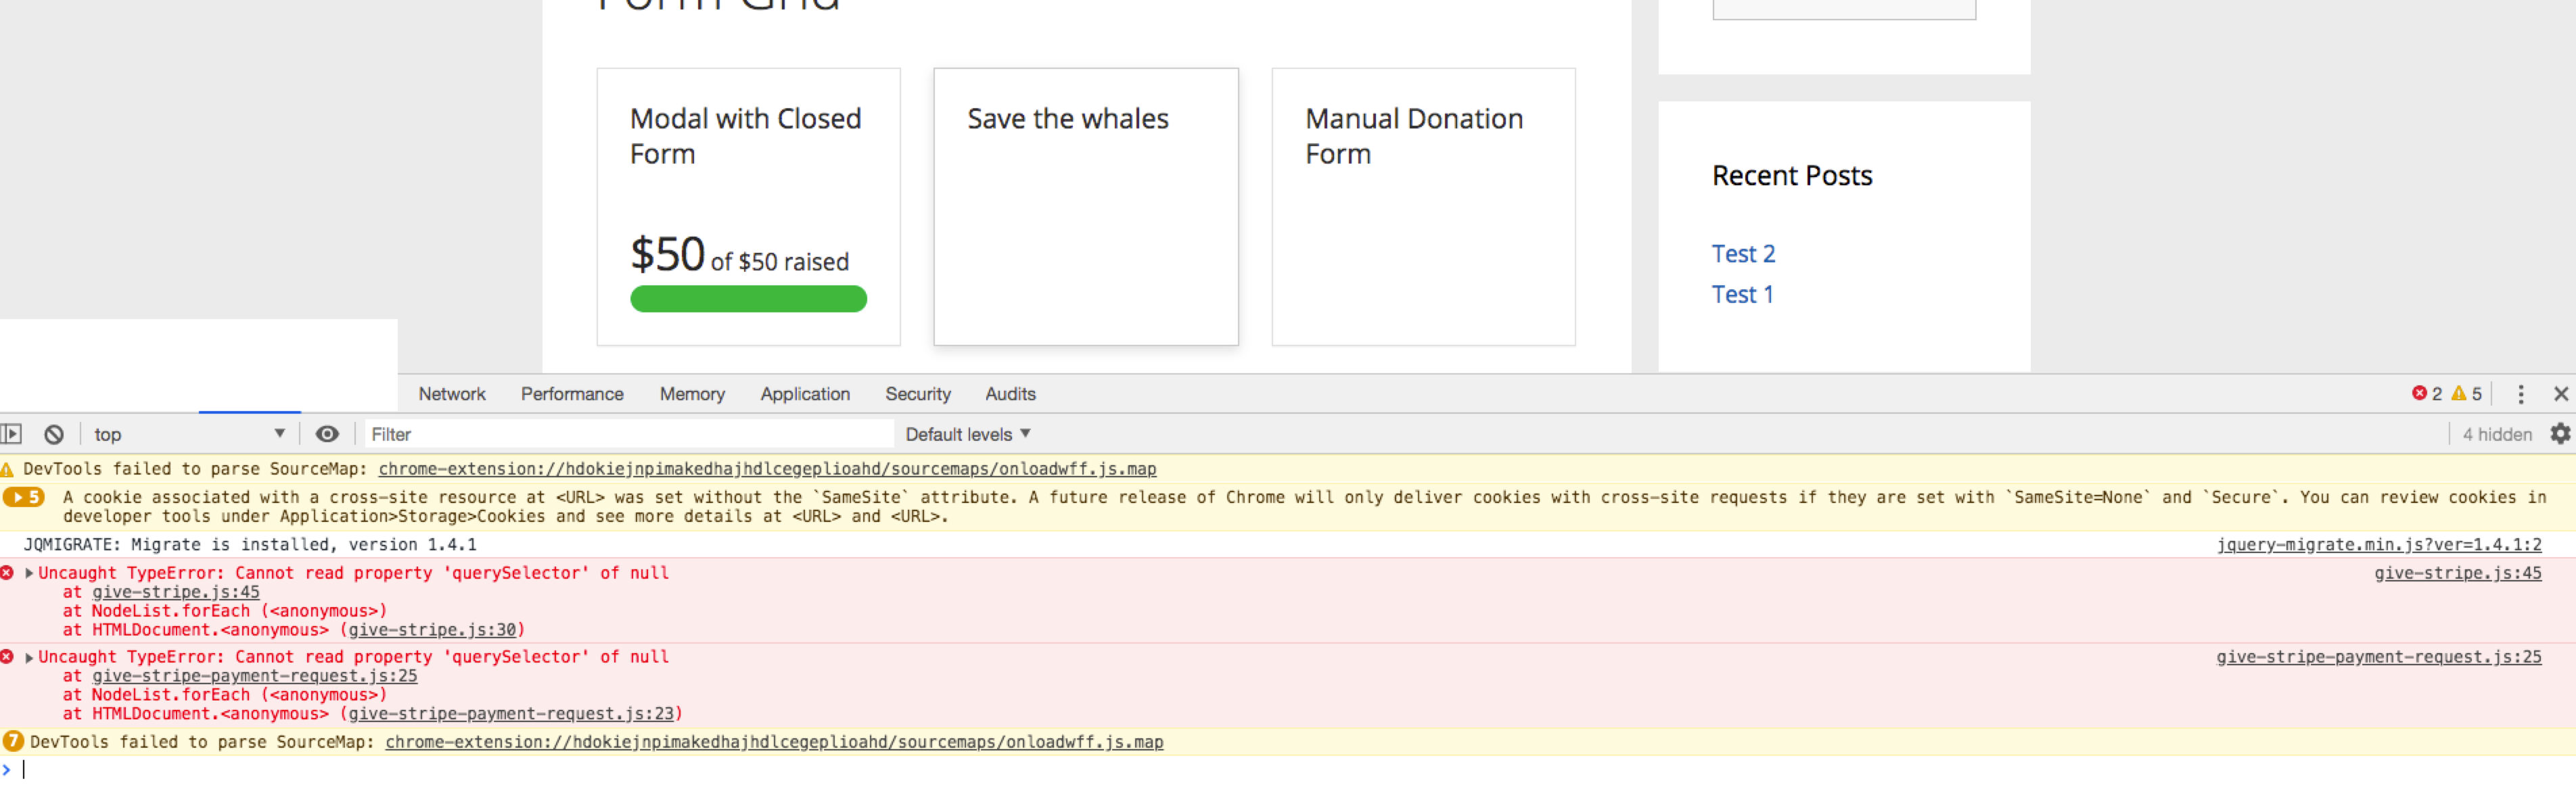This screenshot has height=791, width=2576.
Task: Click give-stripe.js error circle icon
Action: coord(7,573)
